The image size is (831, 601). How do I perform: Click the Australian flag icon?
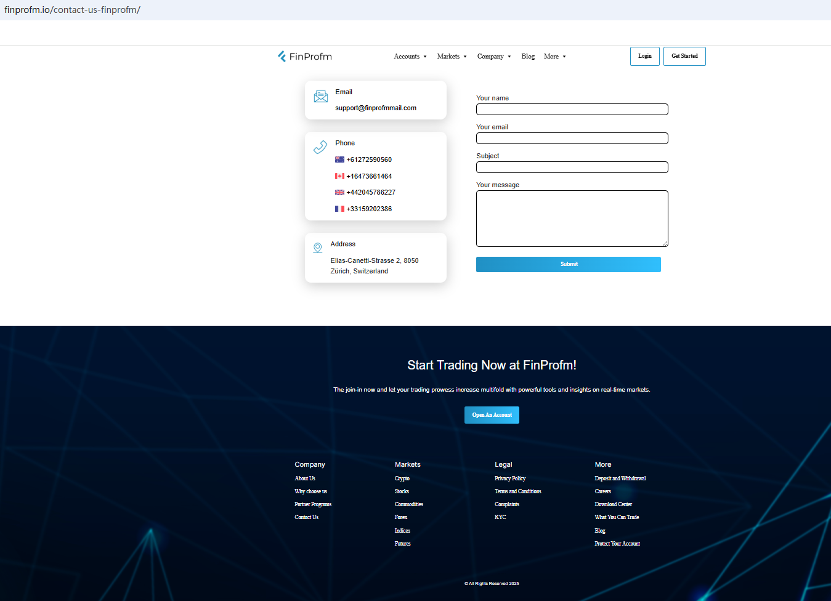pos(339,159)
